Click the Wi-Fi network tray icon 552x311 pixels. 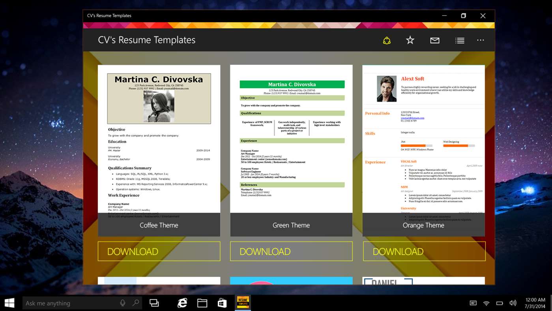(487, 303)
